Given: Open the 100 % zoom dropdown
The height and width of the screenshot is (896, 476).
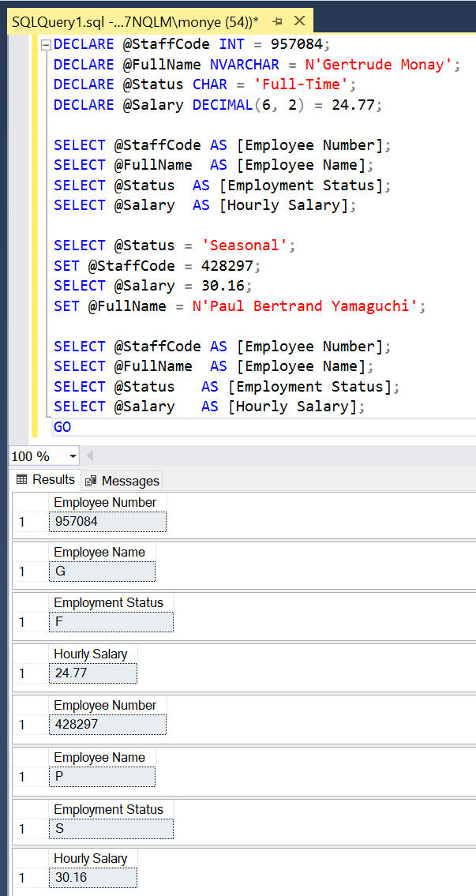Looking at the screenshot, I should point(73,456).
